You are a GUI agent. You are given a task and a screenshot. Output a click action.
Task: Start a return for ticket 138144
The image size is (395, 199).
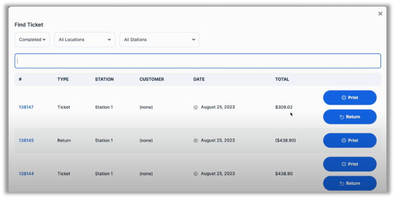(350, 183)
